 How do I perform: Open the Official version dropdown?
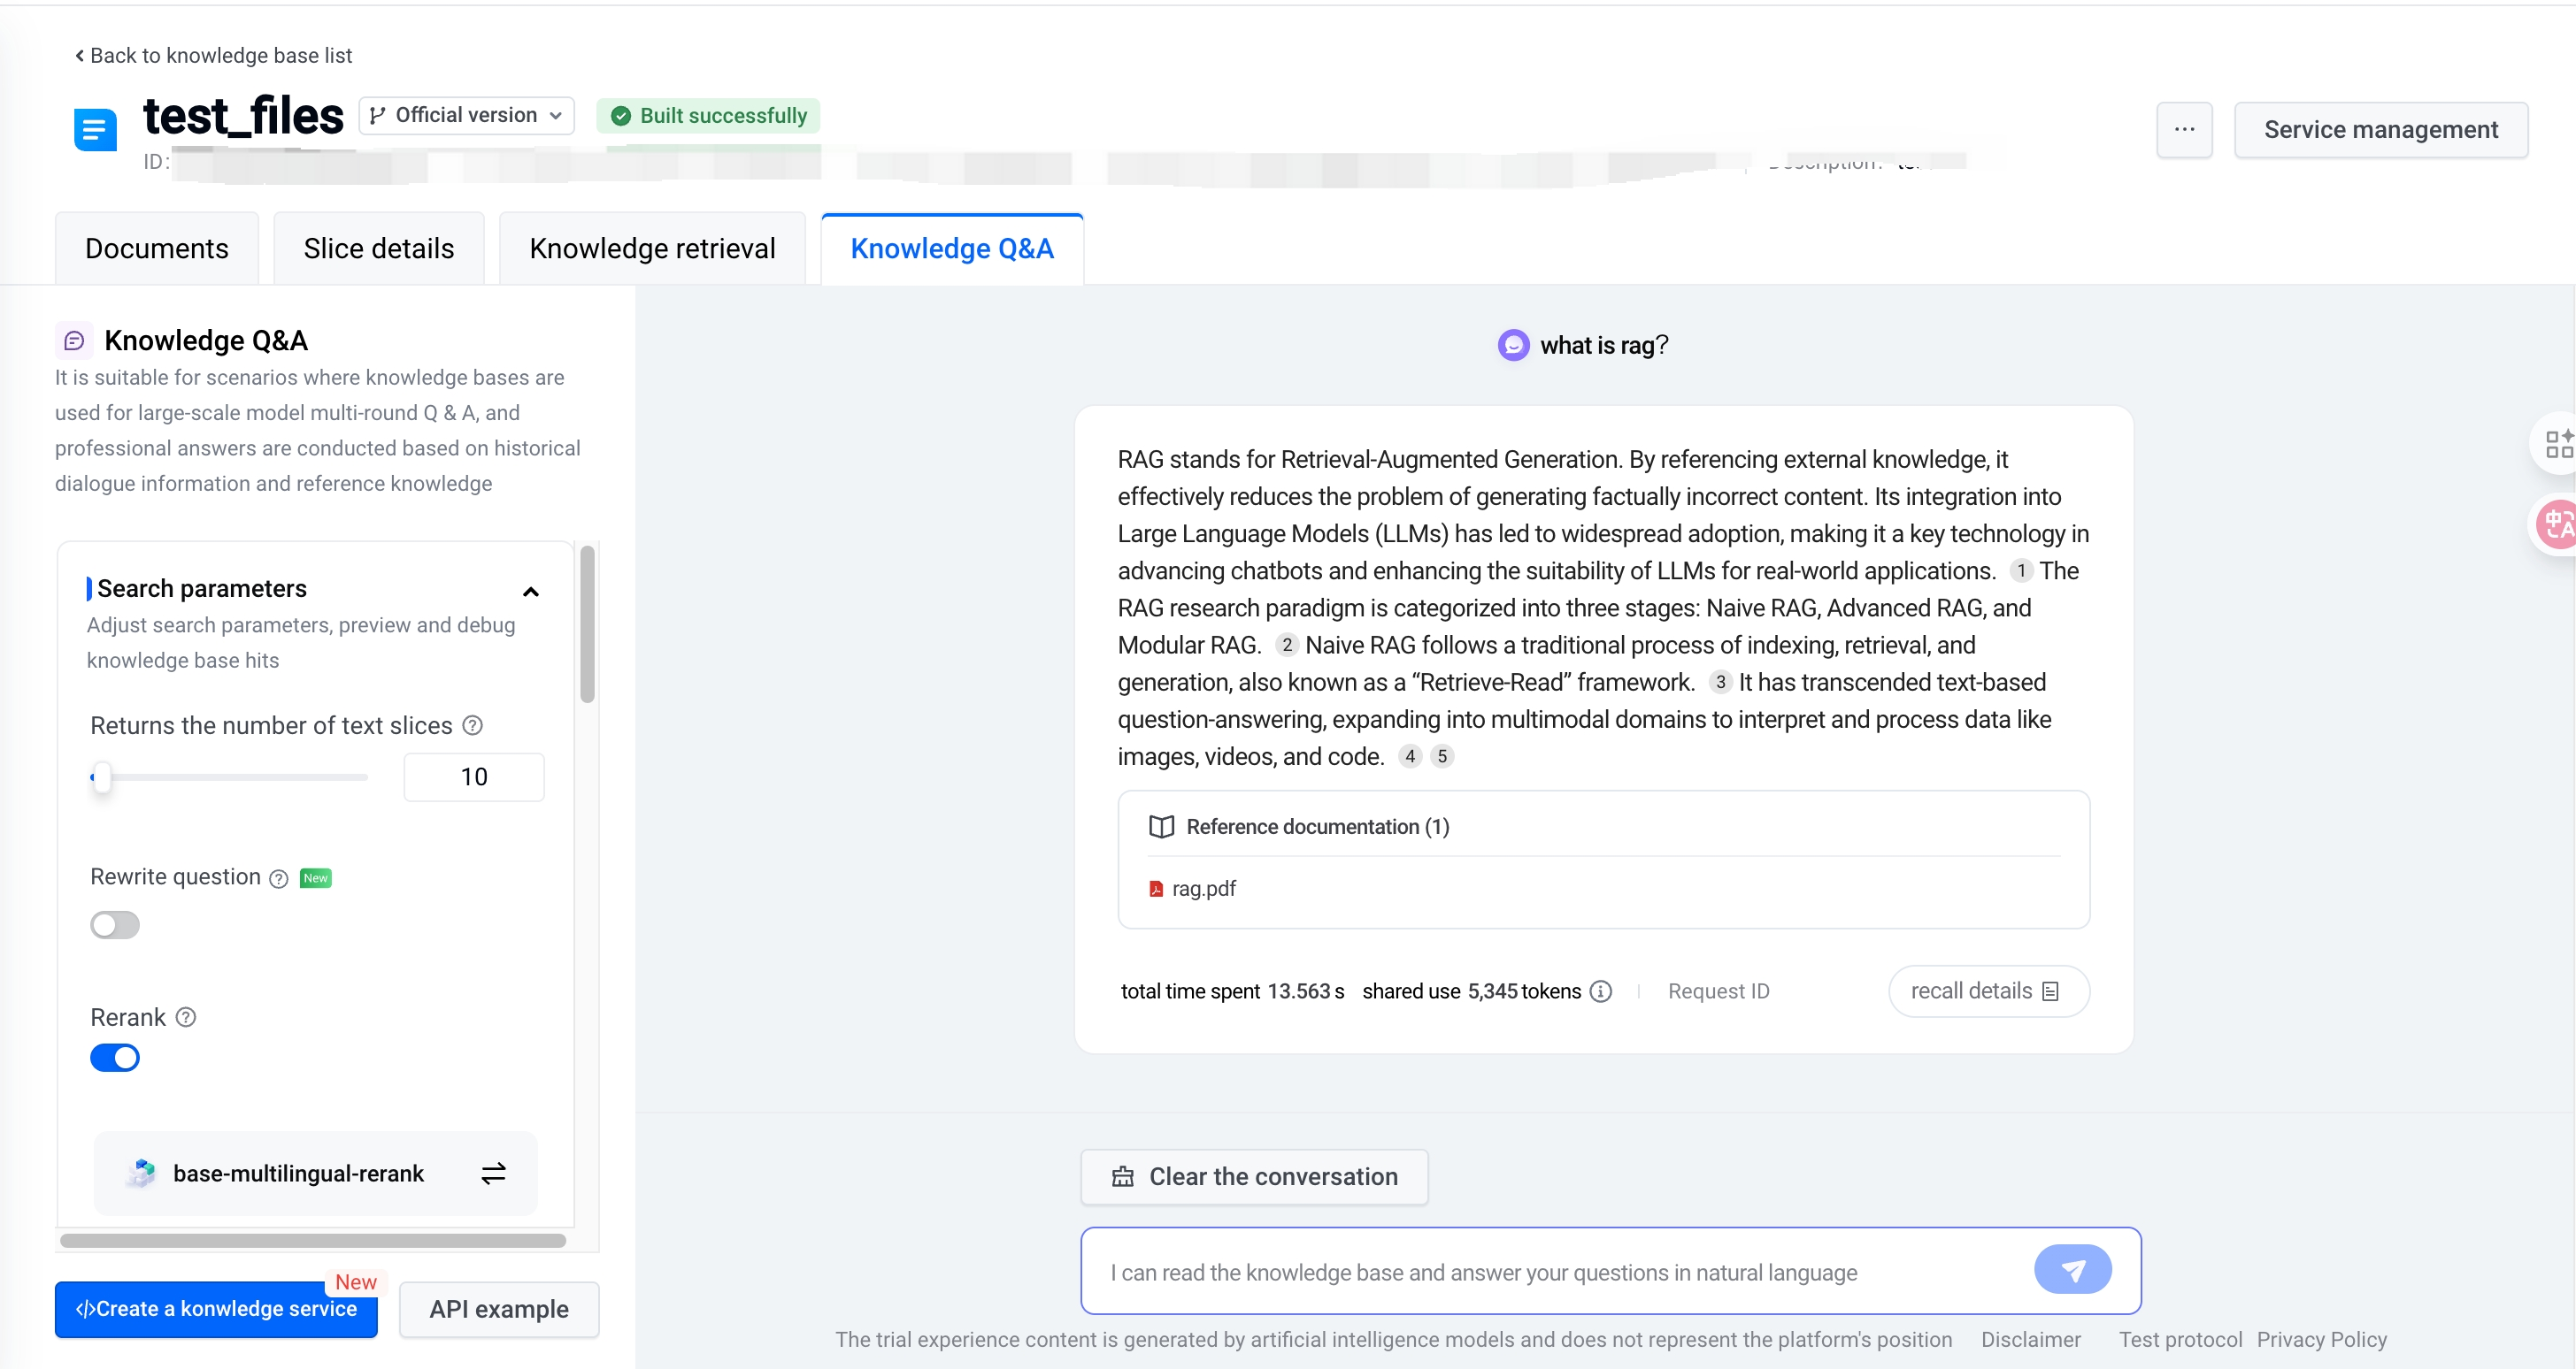click(x=466, y=116)
